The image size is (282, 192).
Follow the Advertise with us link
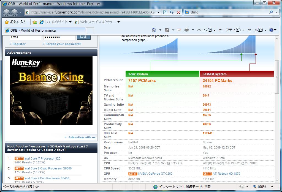[82, 138]
